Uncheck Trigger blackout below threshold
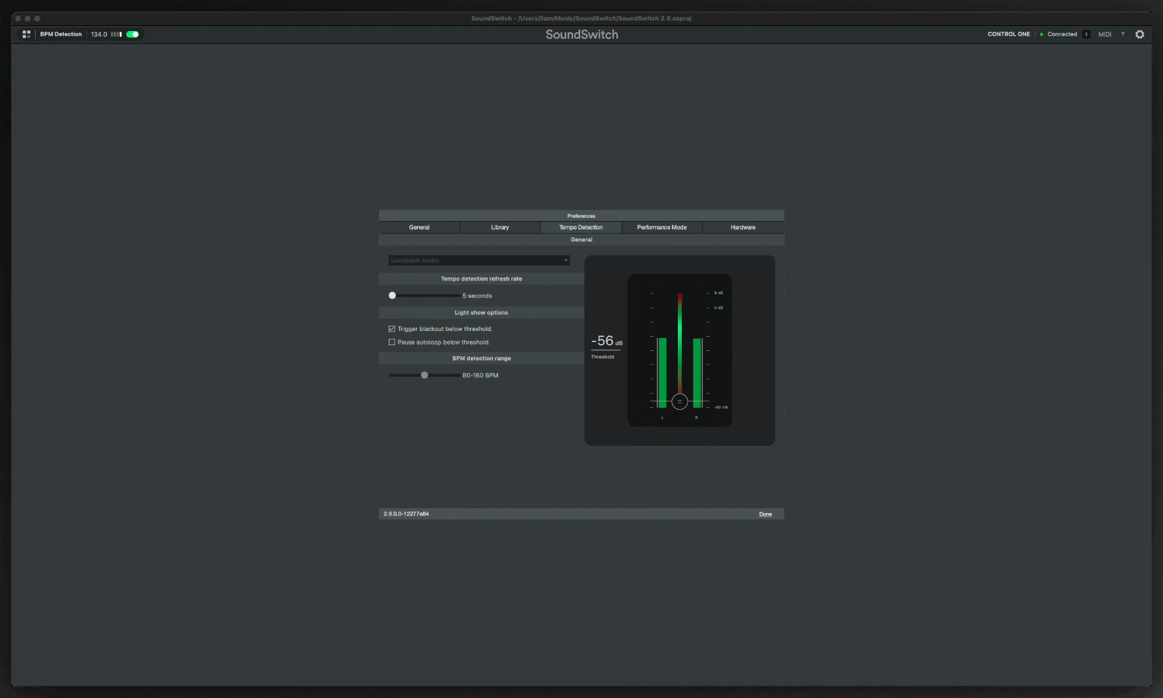 click(392, 329)
